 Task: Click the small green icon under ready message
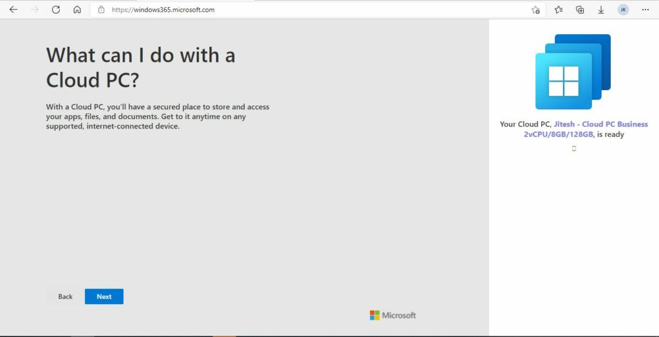click(574, 149)
